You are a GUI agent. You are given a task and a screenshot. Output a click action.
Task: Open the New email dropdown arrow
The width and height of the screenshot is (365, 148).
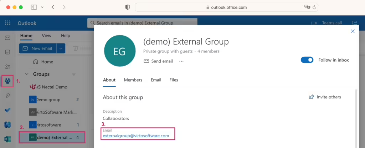(61, 48)
